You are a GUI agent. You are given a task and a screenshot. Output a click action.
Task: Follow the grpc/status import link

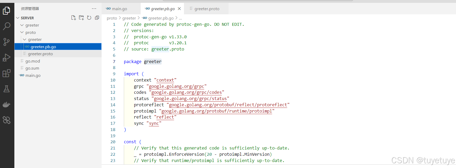pos(190,99)
